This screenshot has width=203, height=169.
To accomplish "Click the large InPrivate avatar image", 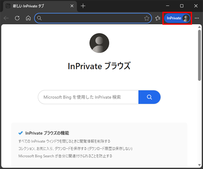I will click(x=99, y=43).
